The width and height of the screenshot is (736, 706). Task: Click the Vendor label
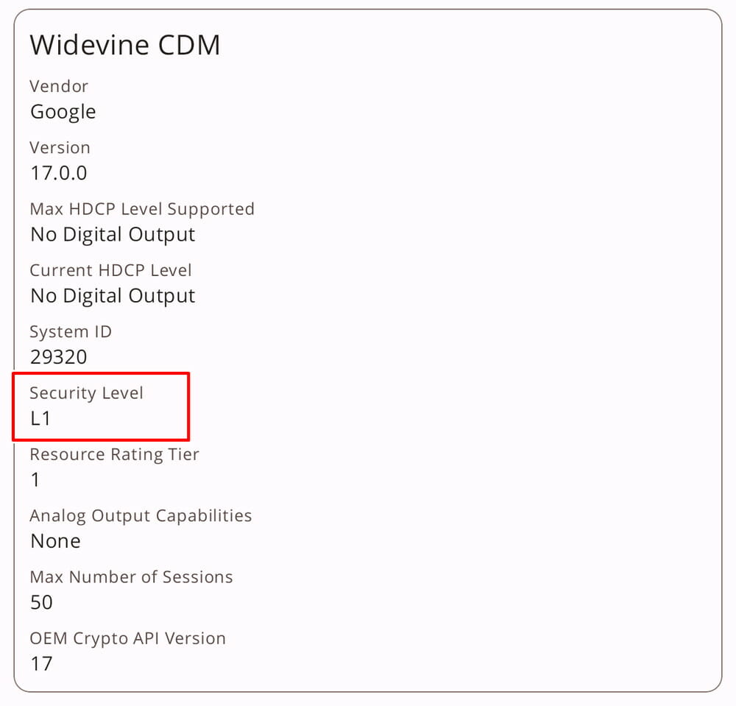tap(59, 86)
